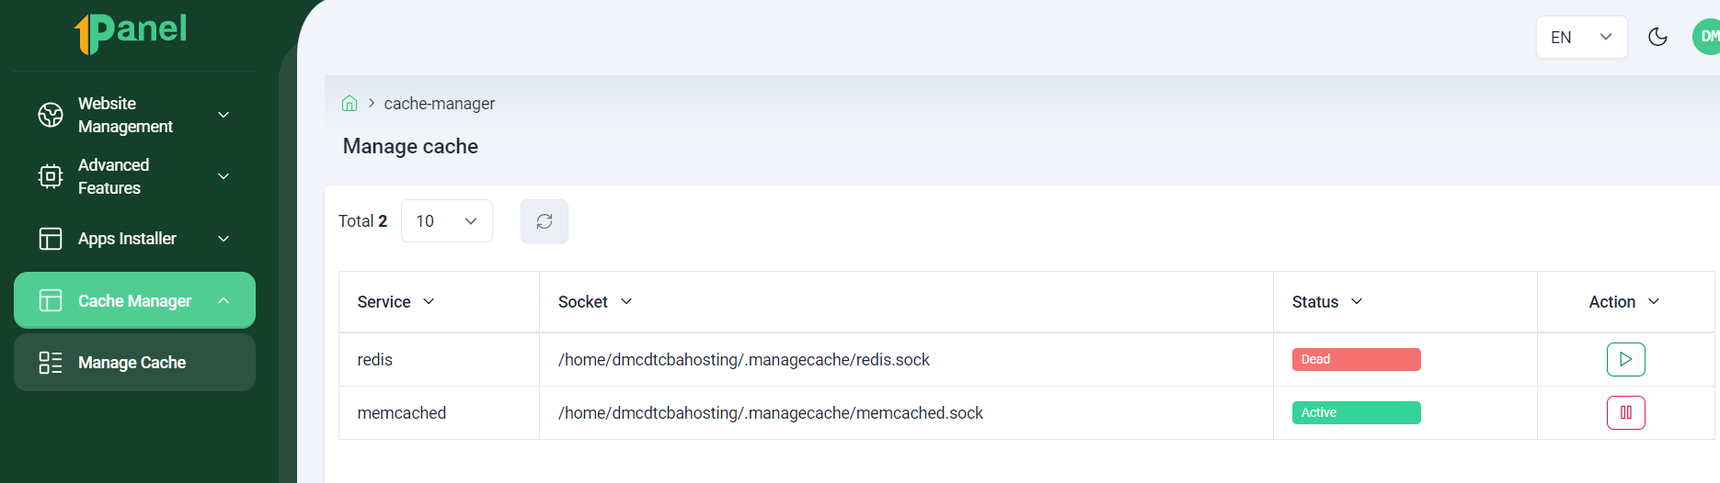The image size is (1720, 483).
Task: Click the Manage cache page heading
Action: pyautogui.click(x=410, y=146)
